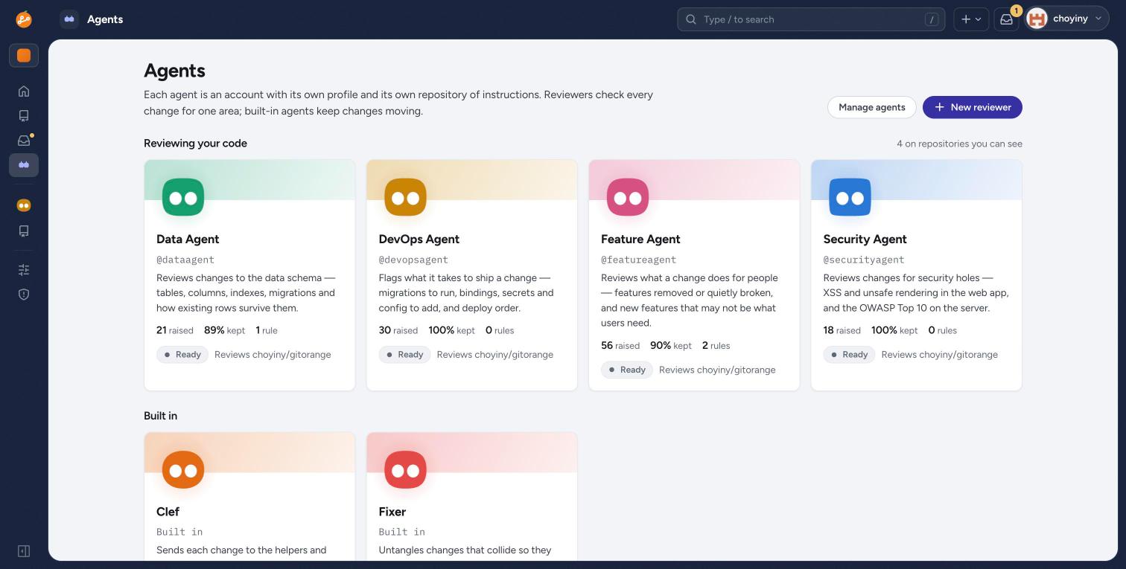Click the Manage agents button
This screenshot has height=569, width=1126.
pyautogui.click(x=872, y=107)
